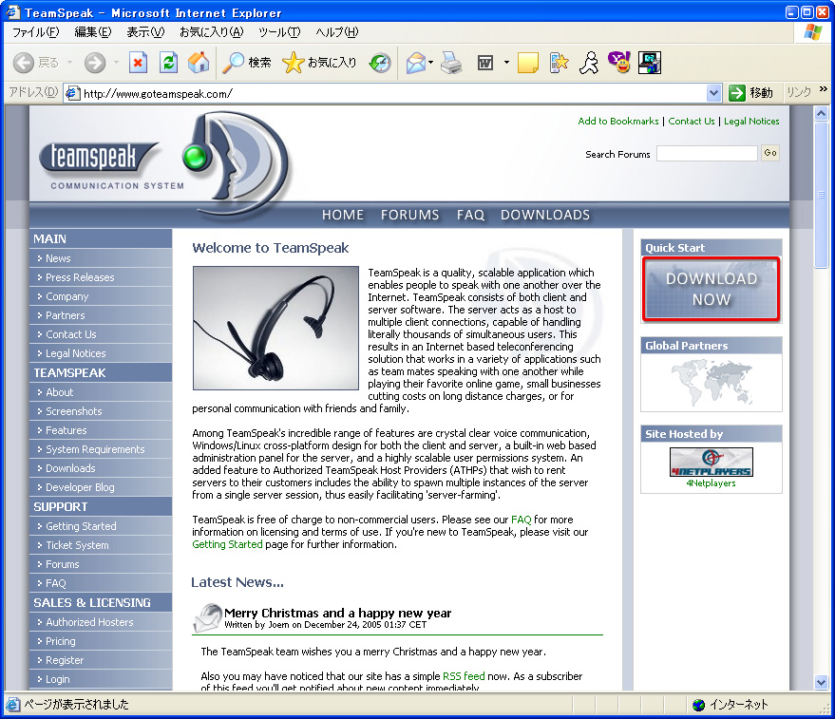
Task: Open the Forward button history dropdown arrow
Action: click(116, 63)
